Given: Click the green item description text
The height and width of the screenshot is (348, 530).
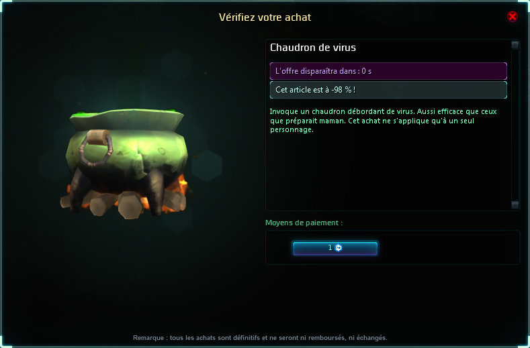Looking at the screenshot, I should tap(384, 121).
